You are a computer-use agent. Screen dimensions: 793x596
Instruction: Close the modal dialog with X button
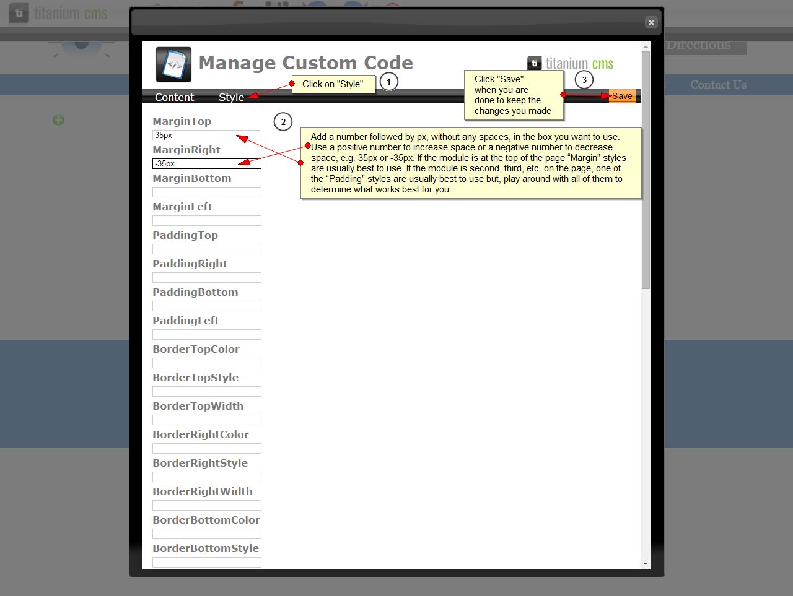651,22
